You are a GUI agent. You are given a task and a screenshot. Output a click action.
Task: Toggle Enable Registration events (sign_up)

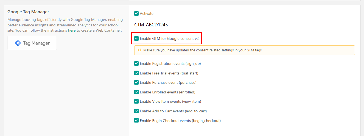click(x=136, y=63)
